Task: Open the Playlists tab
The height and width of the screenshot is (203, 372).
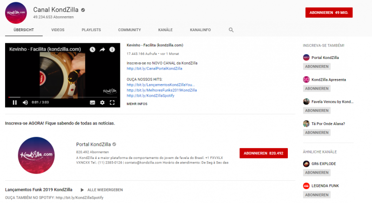Action: click(x=91, y=30)
